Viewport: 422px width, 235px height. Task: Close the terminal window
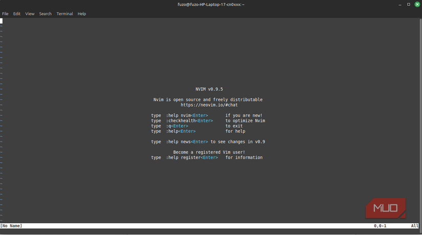click(x=417, y=5)
